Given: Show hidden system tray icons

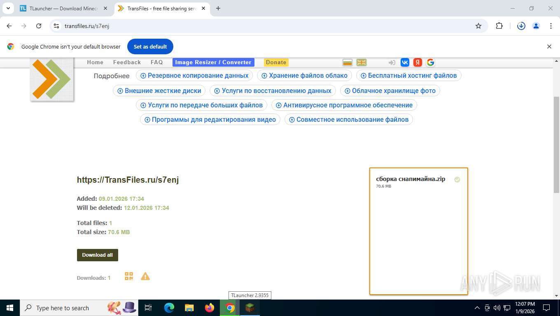Looking at the screenshot, I should pyautogui.click(x=477, y=308).
